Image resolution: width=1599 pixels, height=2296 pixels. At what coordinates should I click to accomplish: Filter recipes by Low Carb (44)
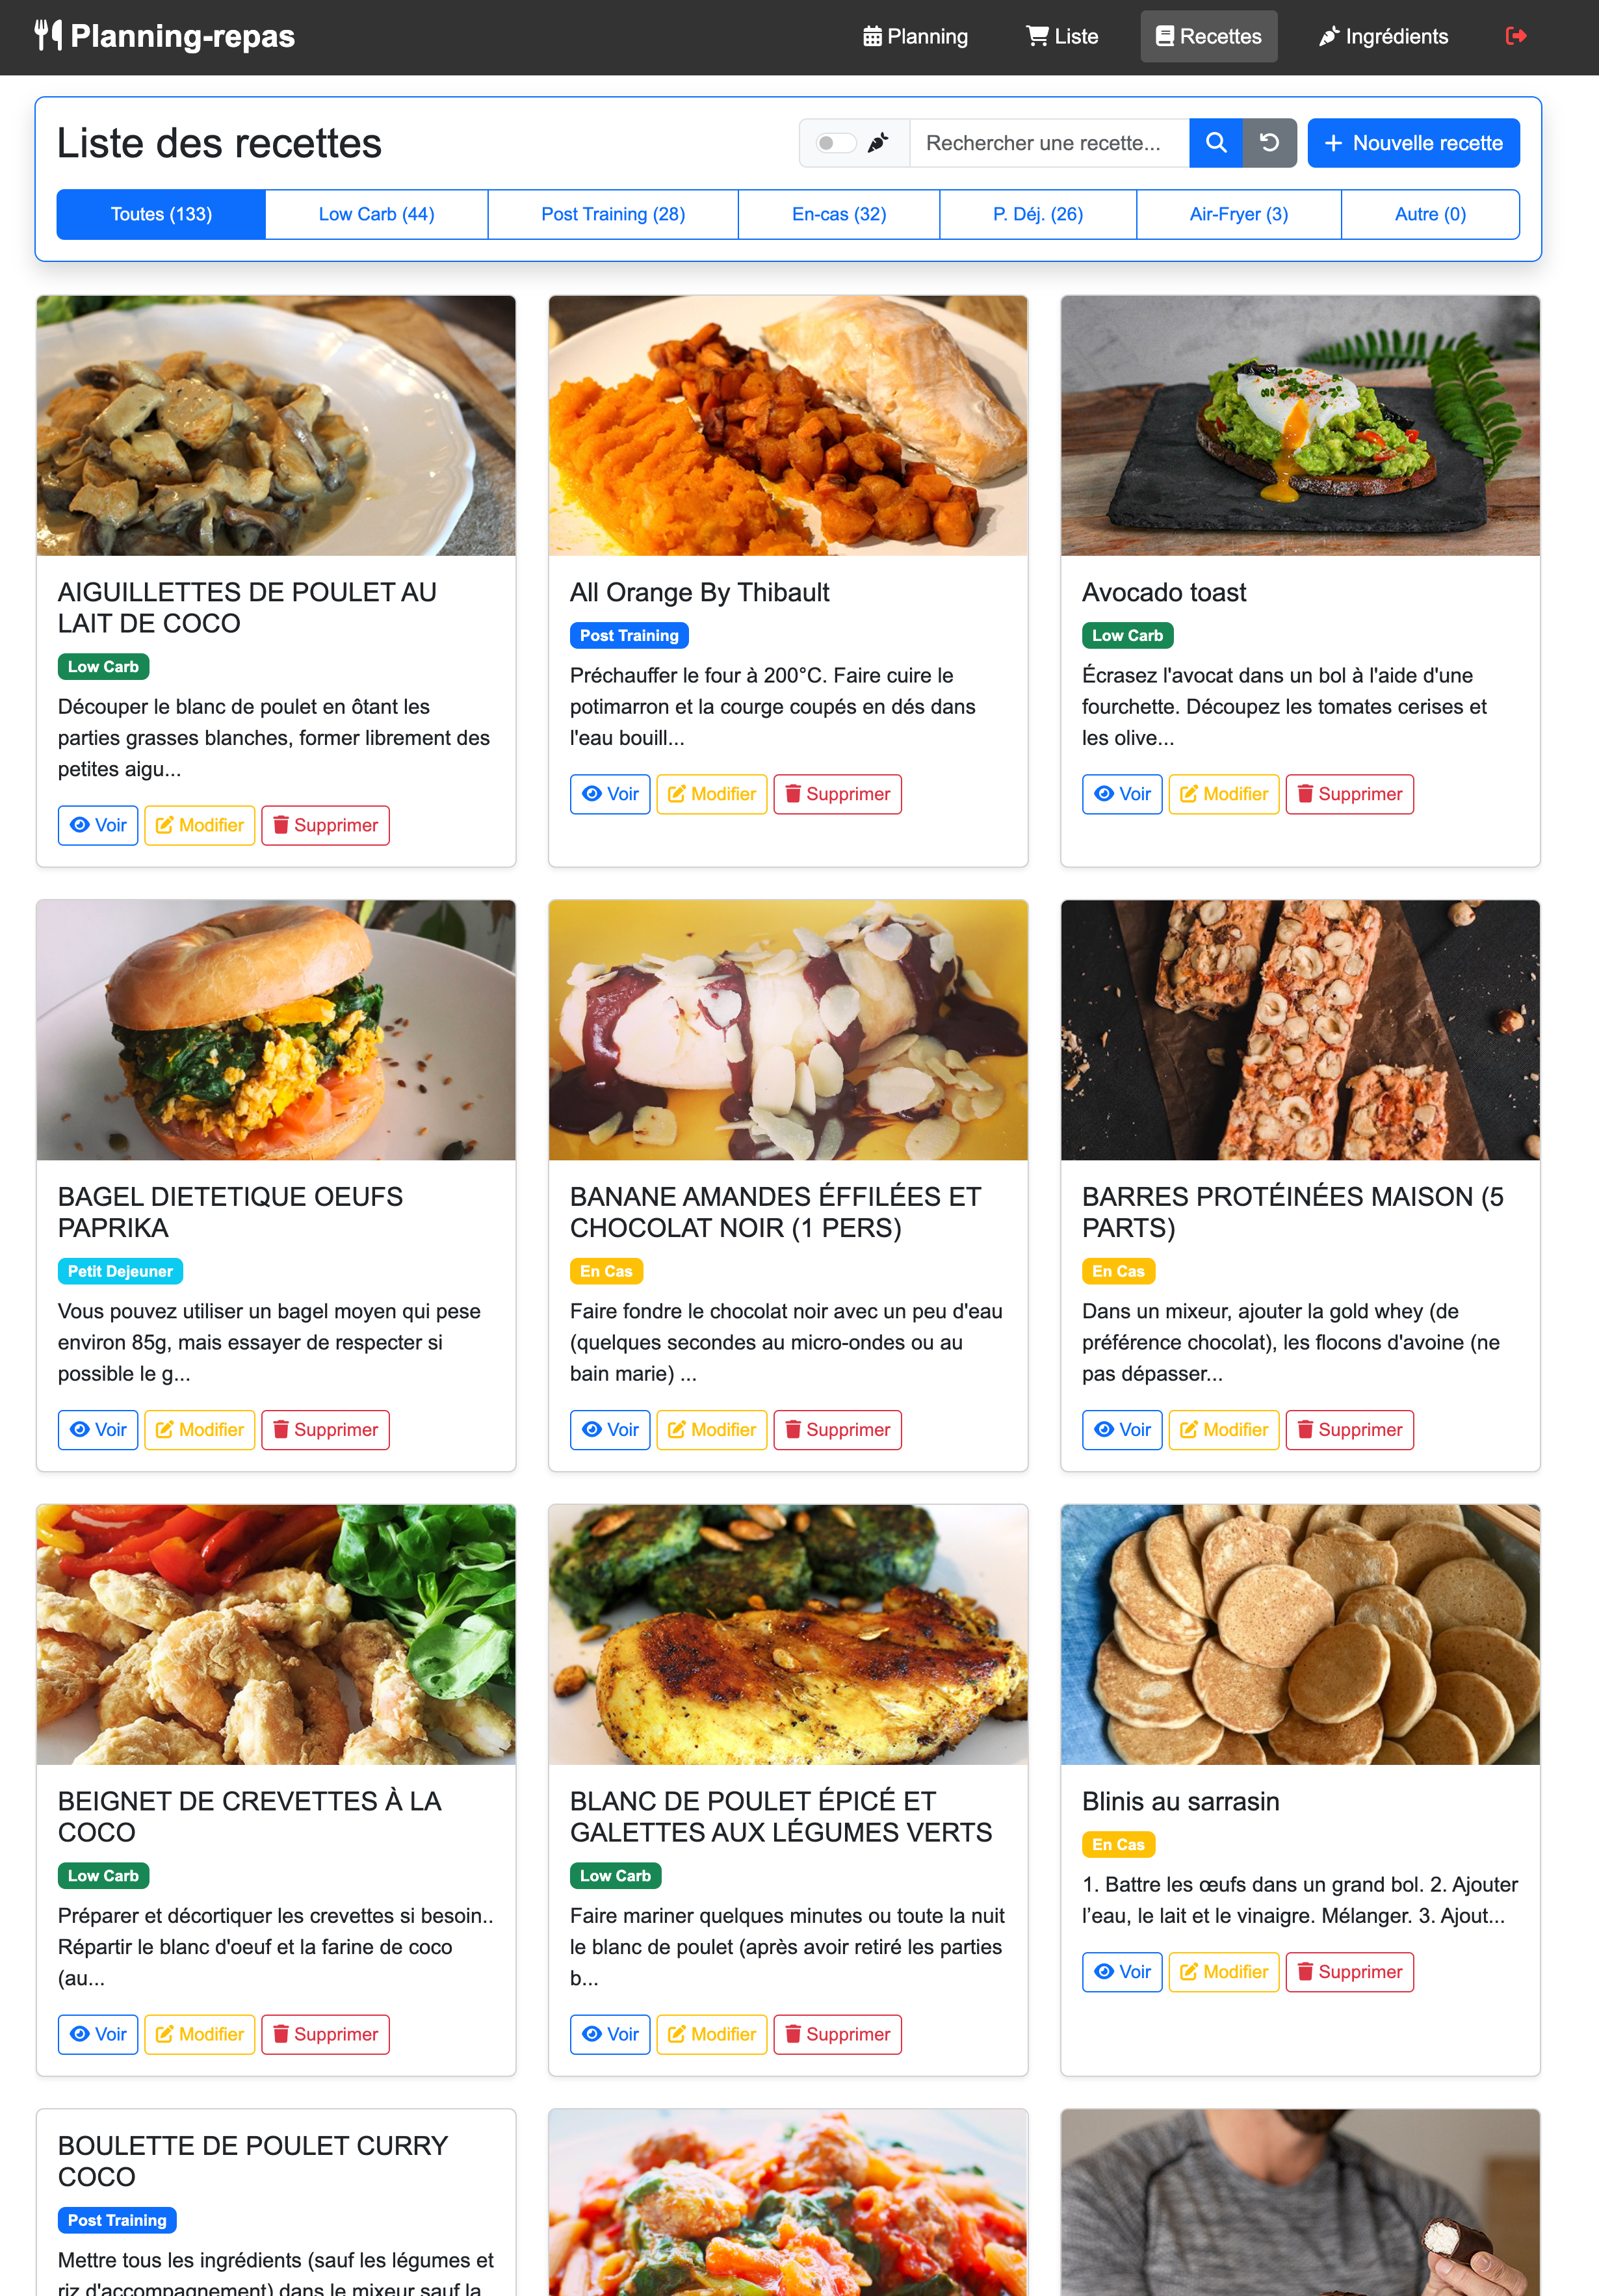click(x=376, y=214)
